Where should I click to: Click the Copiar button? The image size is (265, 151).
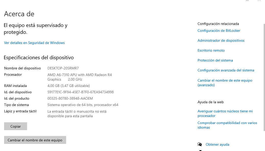[15, 126]
